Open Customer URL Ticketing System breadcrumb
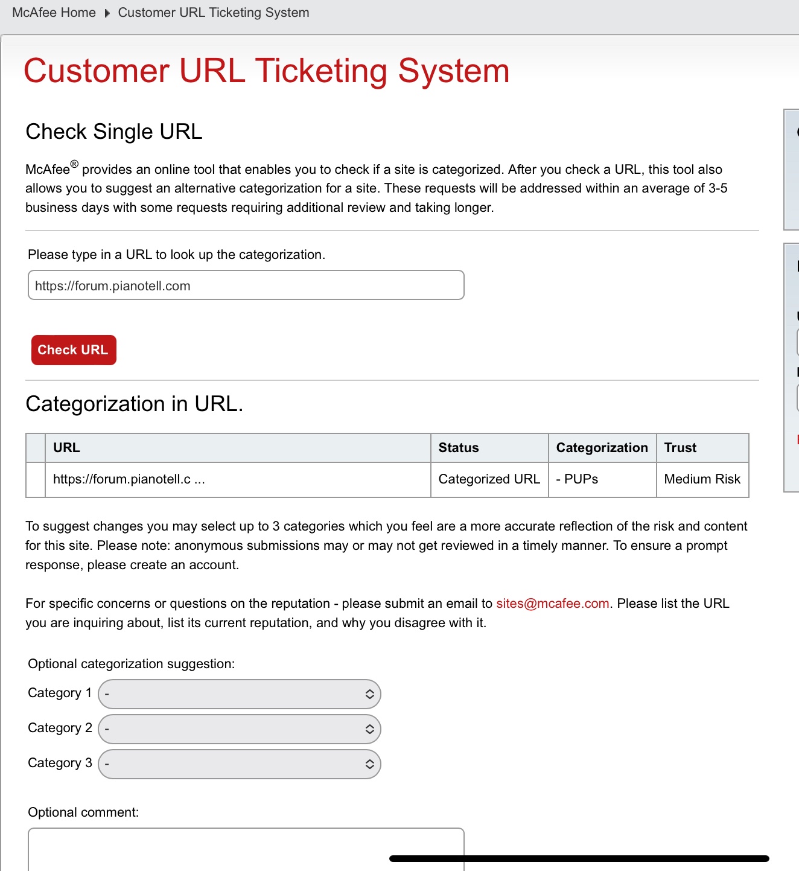 [213, 13]
